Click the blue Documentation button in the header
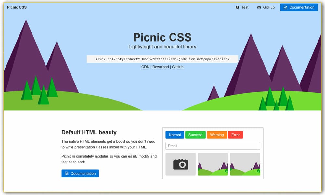Viewport: 325px width, 195px height. coord(299,7)
